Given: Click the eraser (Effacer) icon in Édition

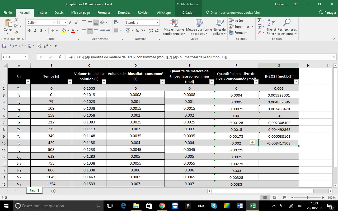Looking at the screenshot, I should pos(259,32).
